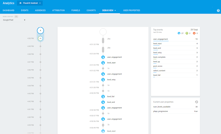Click the 28s gap marker in stream
Screen dimensions: 221x134
103,50
